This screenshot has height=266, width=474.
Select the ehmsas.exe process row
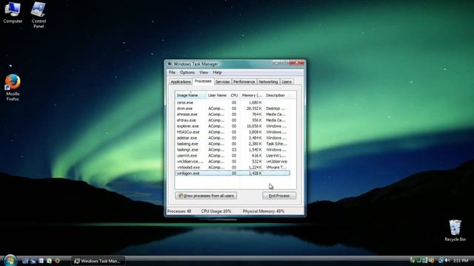pos(232,115)
